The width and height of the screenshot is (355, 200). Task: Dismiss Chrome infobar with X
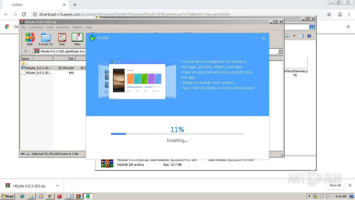click(348, 27)
